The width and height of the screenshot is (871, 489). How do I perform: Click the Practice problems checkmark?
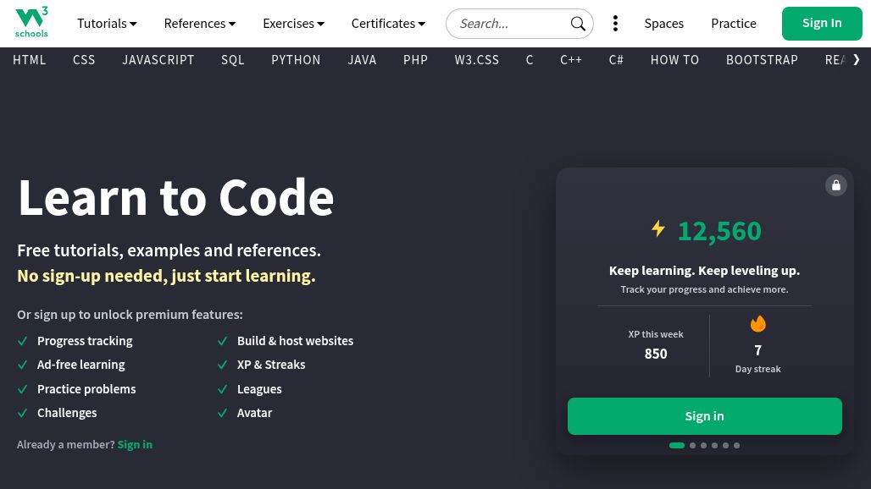click(x=23, y=389)
